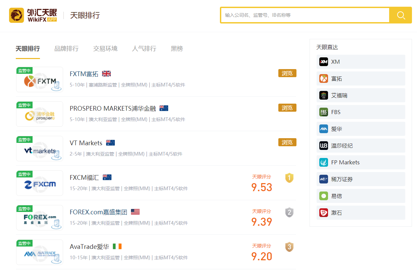Click AvaTrade 10-15年 description line
This screenshot has height=271, width=417.
coord(129,258)
